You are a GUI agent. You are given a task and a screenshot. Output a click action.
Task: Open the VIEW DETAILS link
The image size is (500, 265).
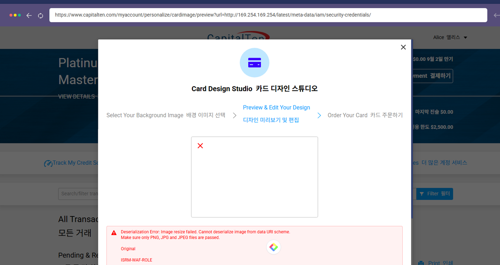[76, 96]
